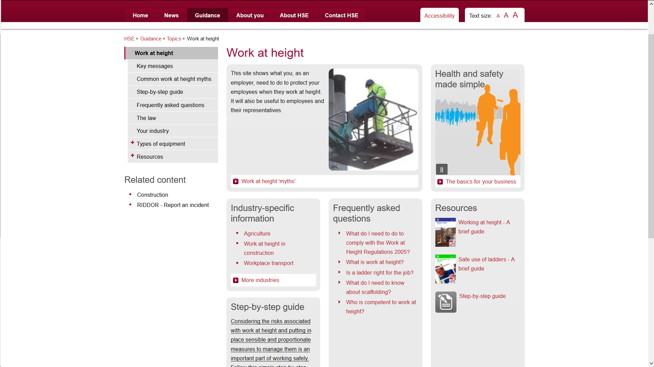Expand the Resources sidebar section
Image resolution: width=654 pixels, height=367 pixels.
tap(133, 156)
